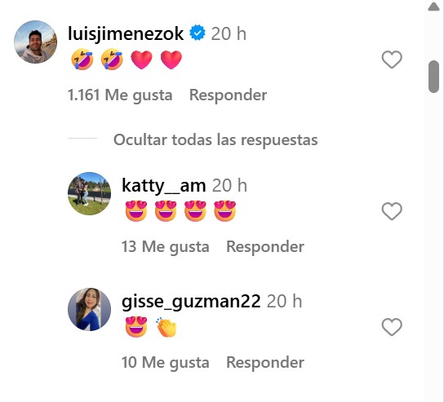Like luisjimenezok's comment with the heart icon
This screenshot has width=444, height=402.
pyautogui.click(x=392, y=60)
